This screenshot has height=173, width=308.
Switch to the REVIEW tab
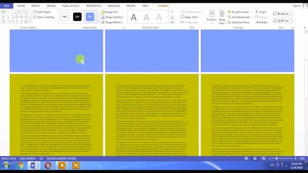point(131,6)
